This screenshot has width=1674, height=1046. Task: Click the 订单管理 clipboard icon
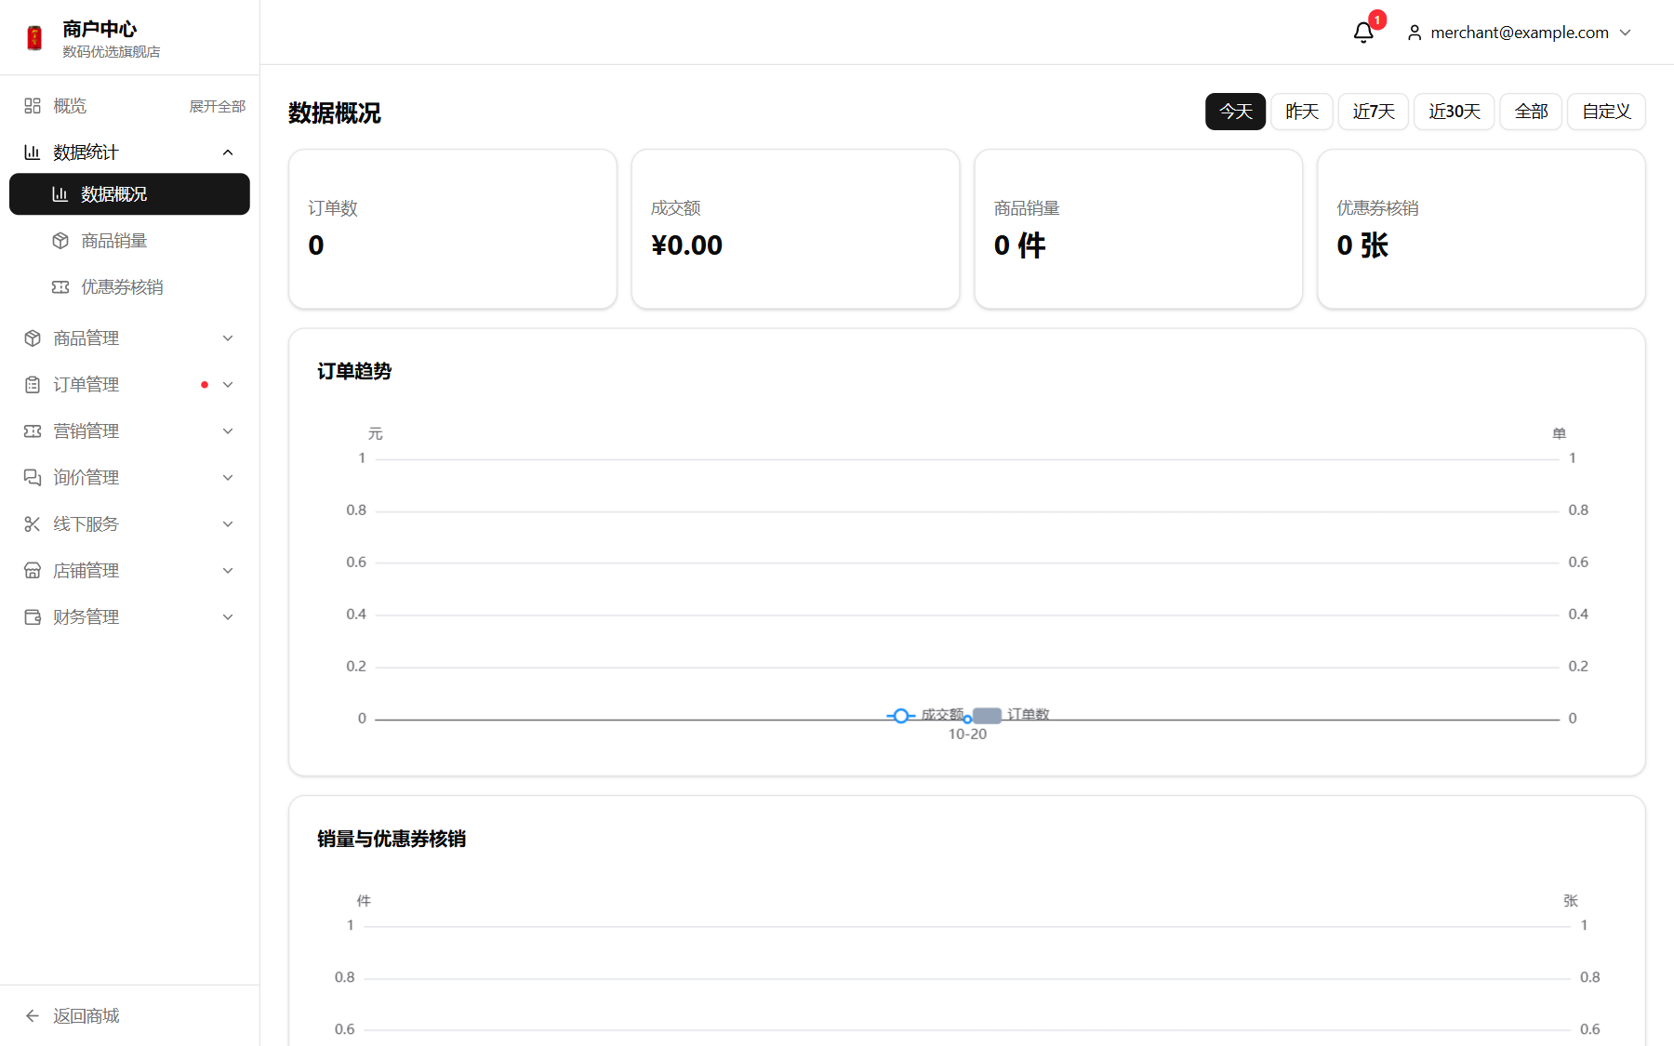point(33,385)
